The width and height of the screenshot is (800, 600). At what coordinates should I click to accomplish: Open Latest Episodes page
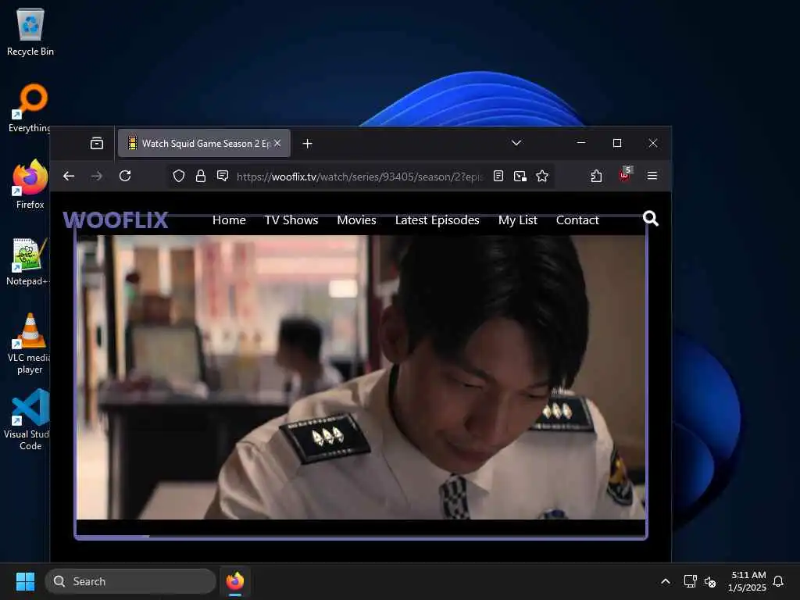pyautogui.click(x=437, y=220)
